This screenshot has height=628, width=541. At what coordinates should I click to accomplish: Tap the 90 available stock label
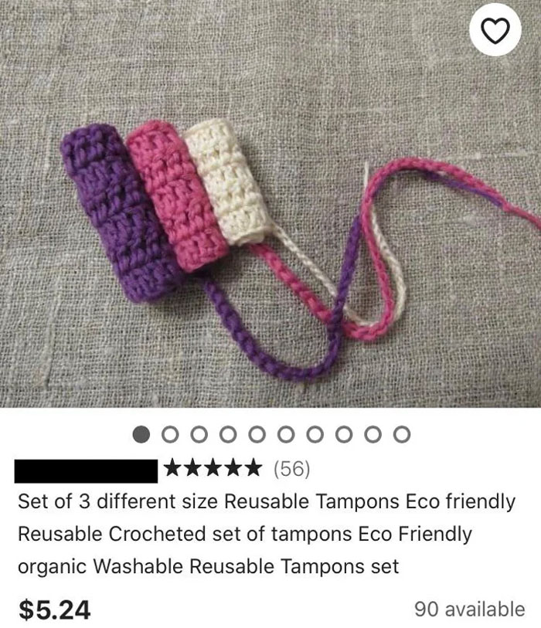470,609
